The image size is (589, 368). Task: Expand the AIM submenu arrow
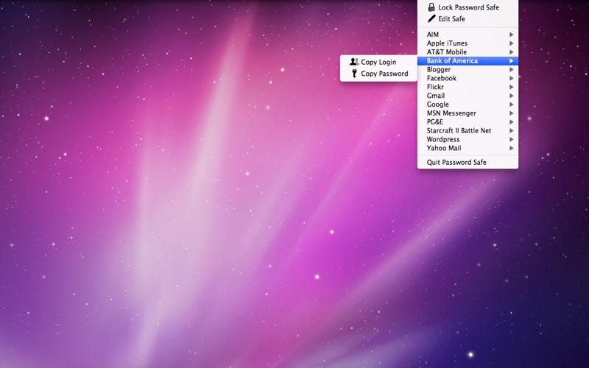(x=511, y=35)
